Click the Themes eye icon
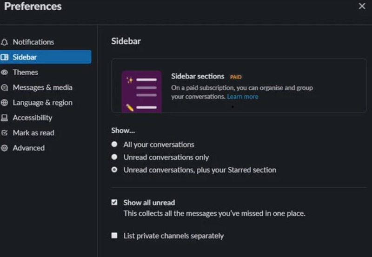Screen dimensions: 372x257 click(5, 72)
